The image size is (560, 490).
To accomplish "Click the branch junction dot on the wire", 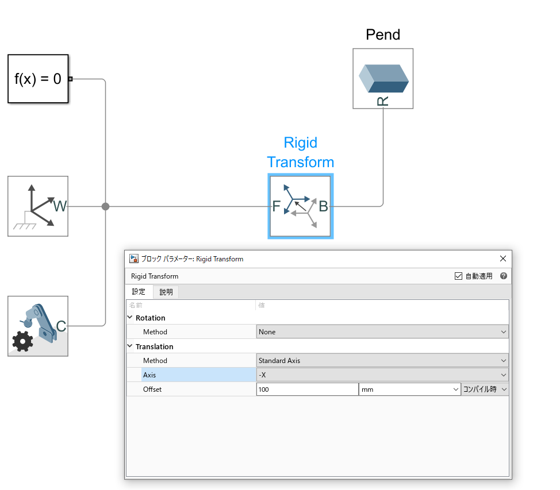I will (105, 206).
